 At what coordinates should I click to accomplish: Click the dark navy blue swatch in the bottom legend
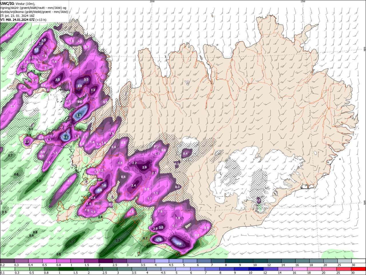coord(256,269)
